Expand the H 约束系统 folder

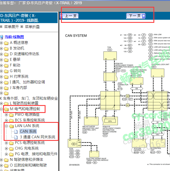tap(1, 77)
